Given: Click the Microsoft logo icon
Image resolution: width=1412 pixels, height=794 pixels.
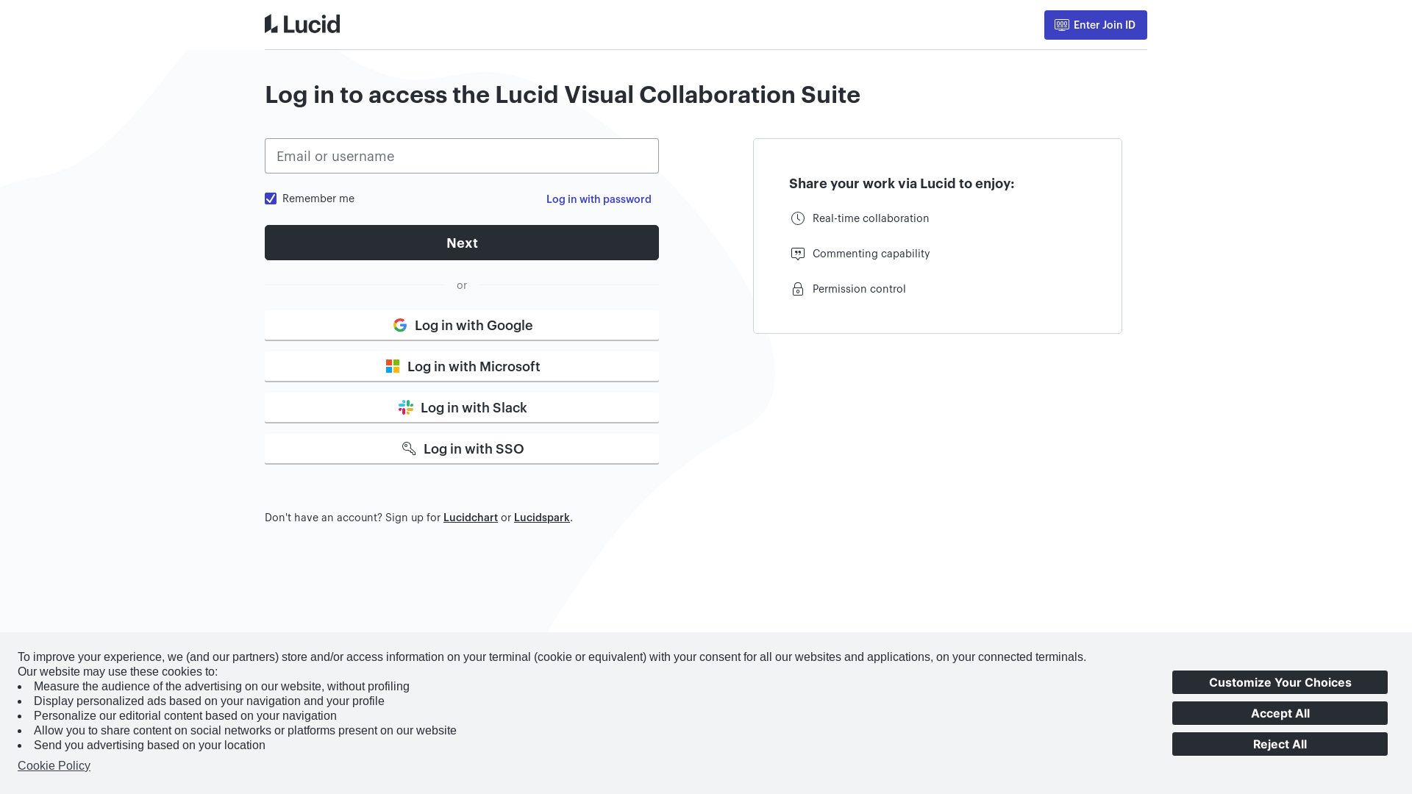Looking at the screenshot, I should [x=393, y=366].
